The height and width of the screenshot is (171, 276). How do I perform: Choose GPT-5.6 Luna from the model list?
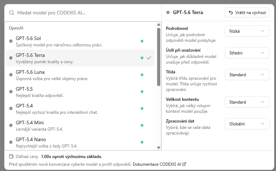80,75
